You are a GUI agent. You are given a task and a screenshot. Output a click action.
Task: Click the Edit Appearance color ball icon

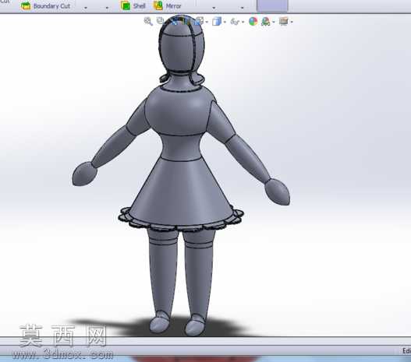[x=253, y=22]
